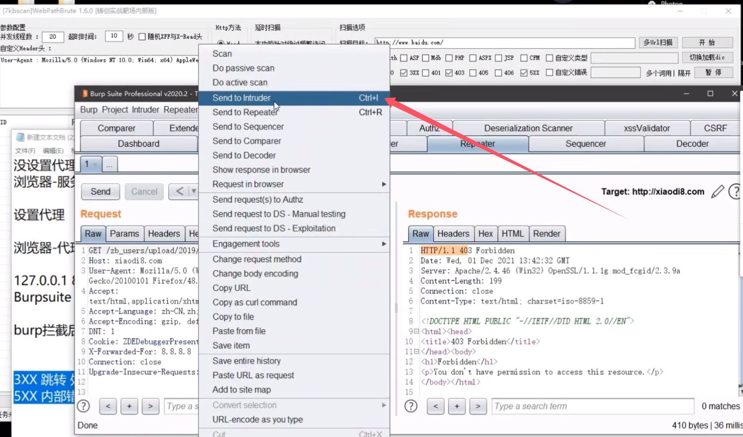Click the next-match arrow under Request panel
Viewport: 743px width, 437px height.
tap(150, 406)
